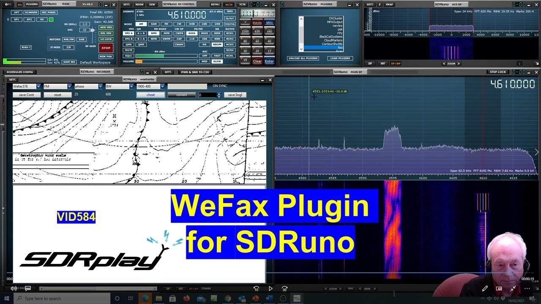Click the video player volume speaker icon
541x304 pixels.
(x=14, y=289)
